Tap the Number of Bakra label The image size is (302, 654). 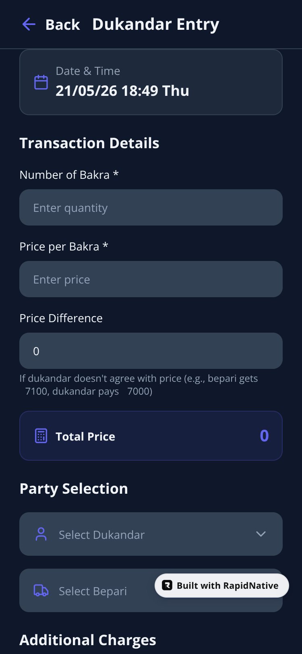point(69,175)
